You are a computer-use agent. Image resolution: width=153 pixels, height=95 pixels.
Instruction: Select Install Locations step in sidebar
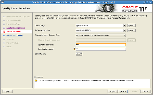[14, 32]
